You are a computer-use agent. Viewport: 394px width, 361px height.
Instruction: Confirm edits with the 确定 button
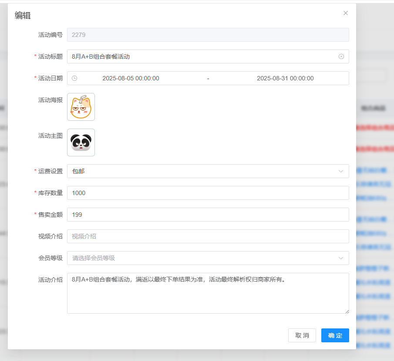pos(335,335)
